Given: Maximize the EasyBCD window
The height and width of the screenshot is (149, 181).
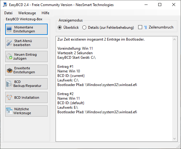Looking at the screenshot, I should (160, 5).
